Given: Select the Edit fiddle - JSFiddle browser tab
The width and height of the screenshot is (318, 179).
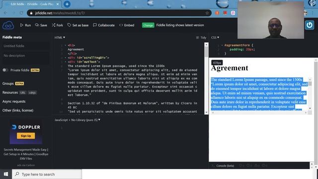Looking at the screenshot, I should pos(31,4).
